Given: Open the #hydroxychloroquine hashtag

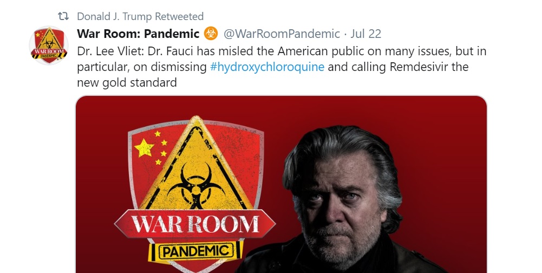Looking at the screenshot, I should coord(267,67).
